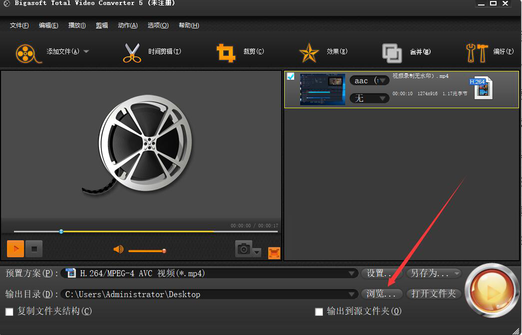Click the Merge tool icon
This screenshot has width=522, height=335.
pyautogui.click(x=392, y=53)
